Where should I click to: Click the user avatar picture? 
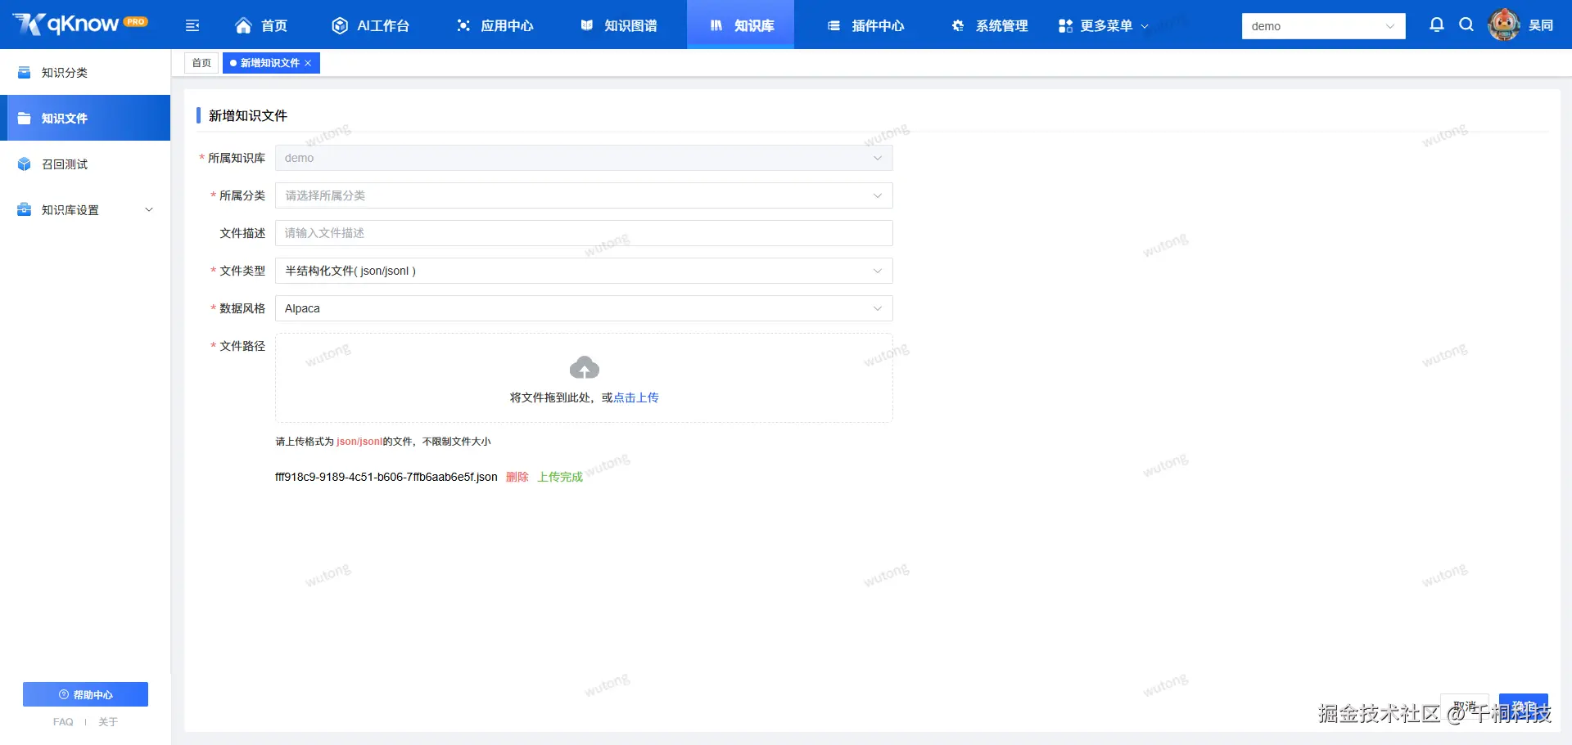[x=1503, y=25]
